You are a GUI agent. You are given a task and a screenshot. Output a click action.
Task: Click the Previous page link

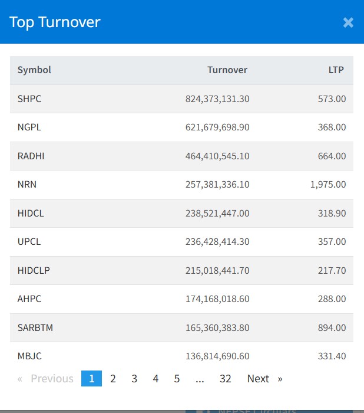46,379
